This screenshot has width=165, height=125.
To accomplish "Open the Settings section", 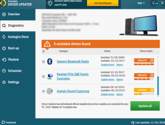I will click(18, 82).
